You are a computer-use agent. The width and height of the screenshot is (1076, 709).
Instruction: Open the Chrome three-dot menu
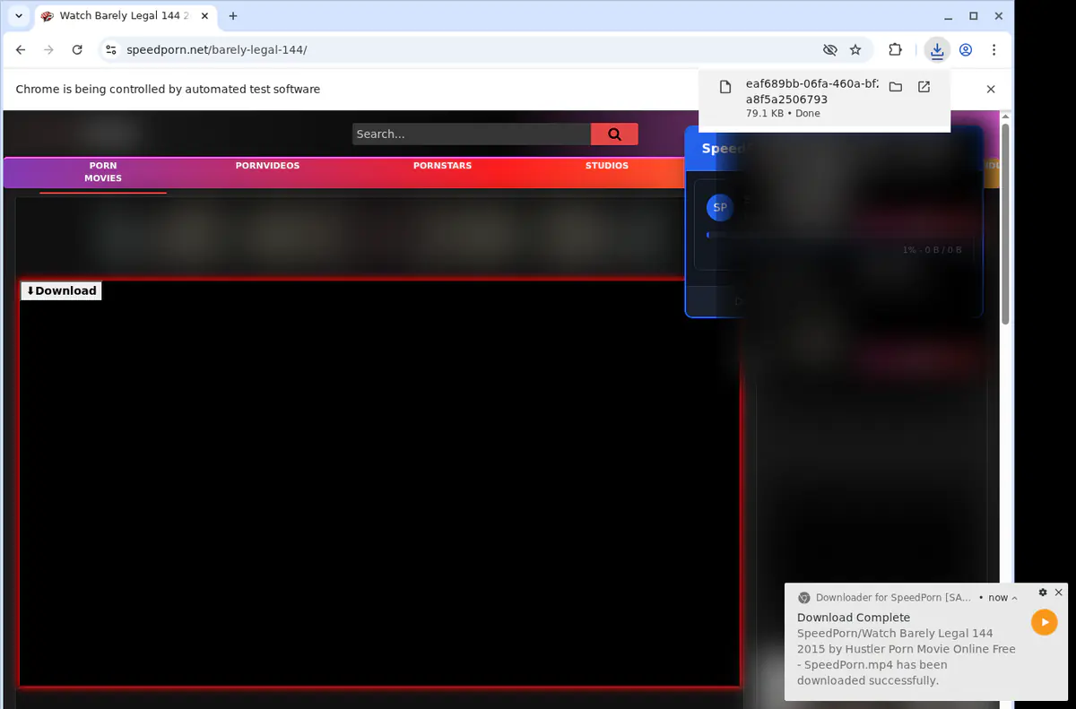point(994,50)
